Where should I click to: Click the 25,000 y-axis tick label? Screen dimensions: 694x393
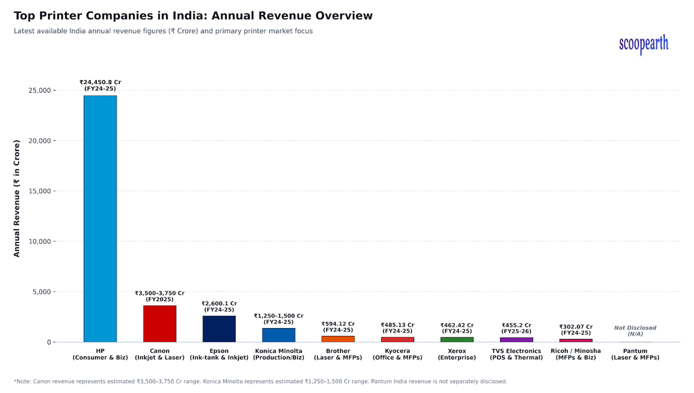pos(40,90)
